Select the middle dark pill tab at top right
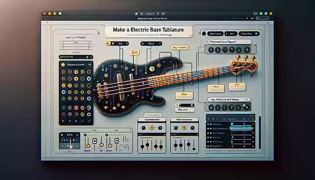315x180 pixels. 231,34
